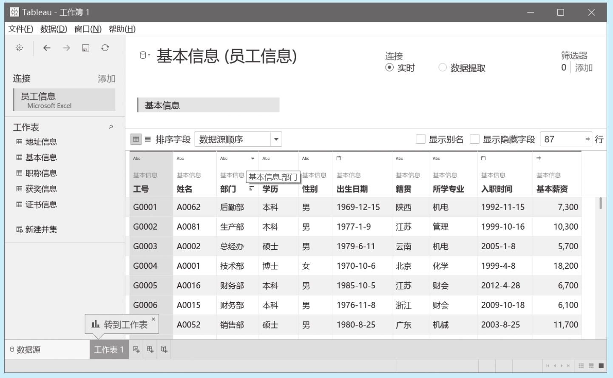613x378 pixels.
Task: Click the new dashboard icon
Action: pos(150,350)
